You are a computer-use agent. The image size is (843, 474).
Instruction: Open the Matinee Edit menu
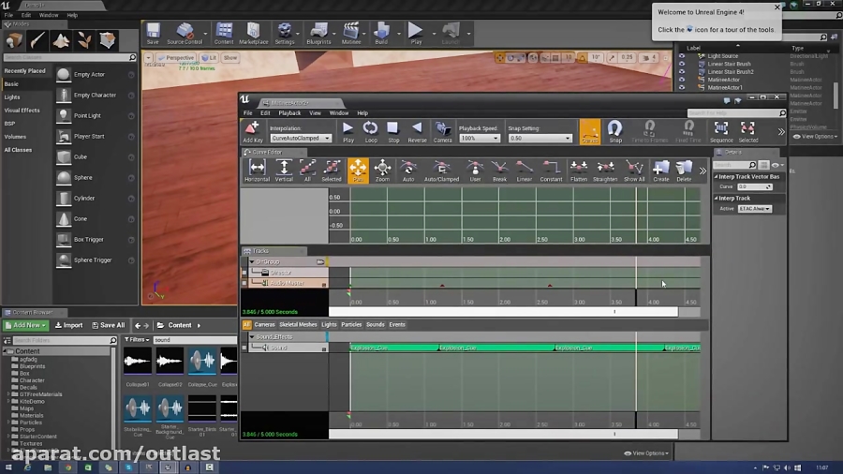coord(265,113)
